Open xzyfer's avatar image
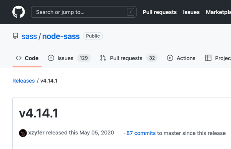This screenshot has height=149, width=231. pyautogui.click(x=23, y=133)
